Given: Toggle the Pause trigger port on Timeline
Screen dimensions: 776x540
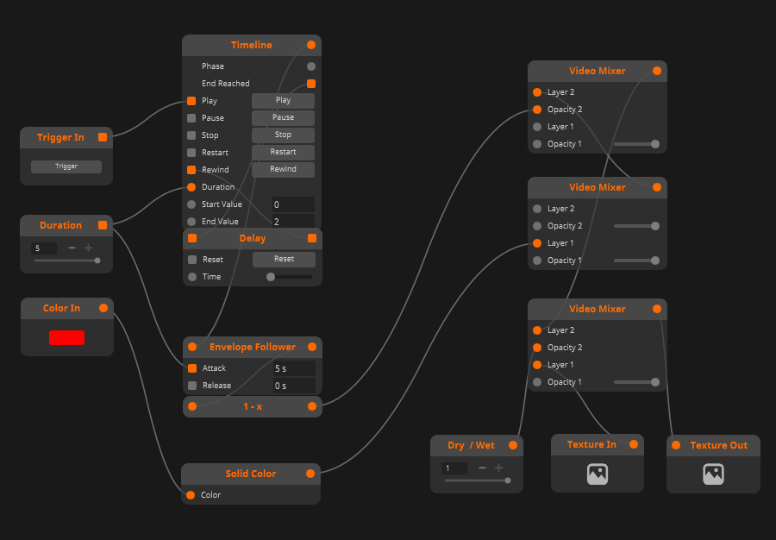Looking at the screenshot, I should (x=191, y=118).
